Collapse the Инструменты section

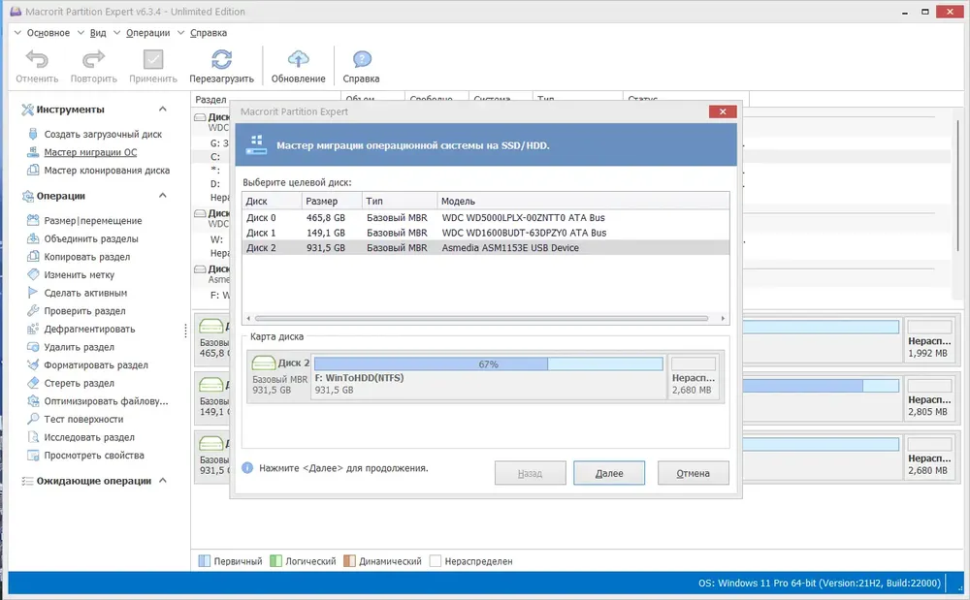point(163,110)
